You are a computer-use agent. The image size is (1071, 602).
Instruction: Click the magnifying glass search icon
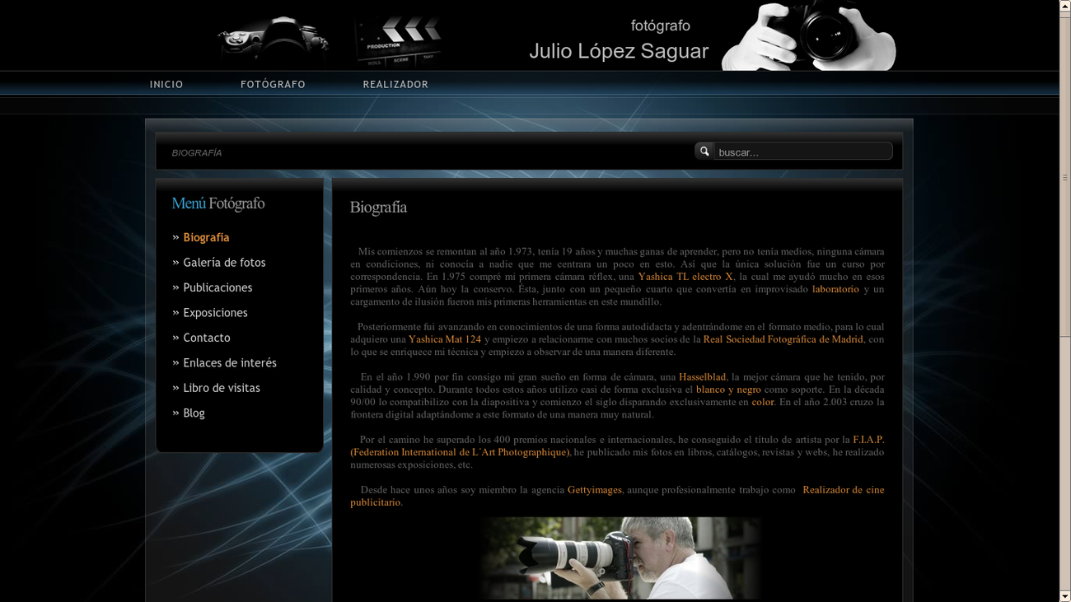704,151
